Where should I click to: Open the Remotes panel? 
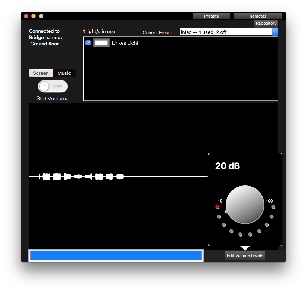tap(258, 16)
